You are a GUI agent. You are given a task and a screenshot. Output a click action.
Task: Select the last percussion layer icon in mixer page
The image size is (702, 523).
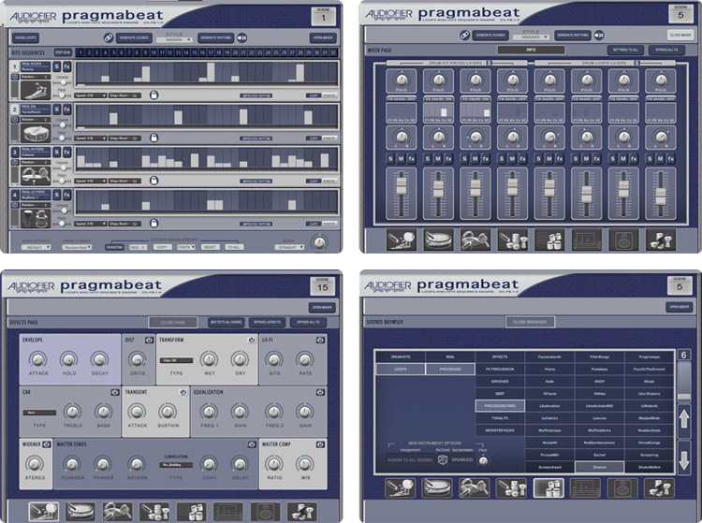(x=661, y=240)
